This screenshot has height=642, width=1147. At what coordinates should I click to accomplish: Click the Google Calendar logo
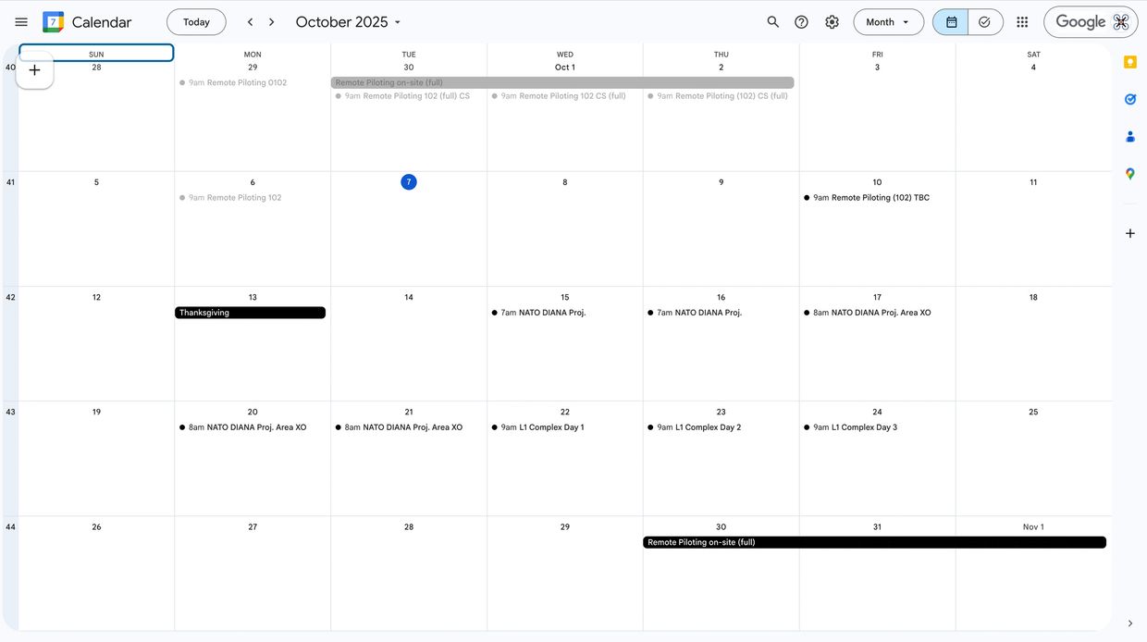[54, 22]
